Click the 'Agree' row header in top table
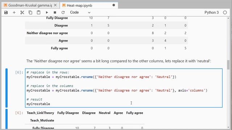The width and height of the screenshot is (232, 130). click(63, 41)
